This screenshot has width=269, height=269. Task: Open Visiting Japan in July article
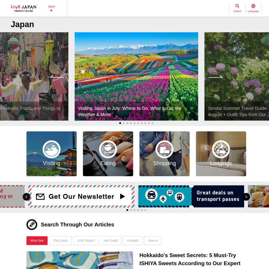(136, 76)
